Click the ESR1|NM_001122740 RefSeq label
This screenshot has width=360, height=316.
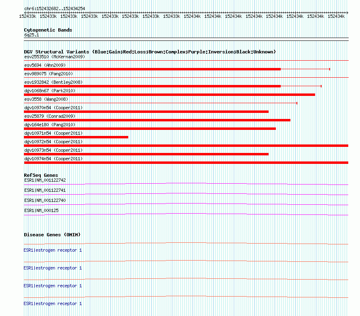coord(45,201)
